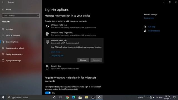
Task: Open the round app icon beside File Explorer
Action: click(x=93, y=97)
